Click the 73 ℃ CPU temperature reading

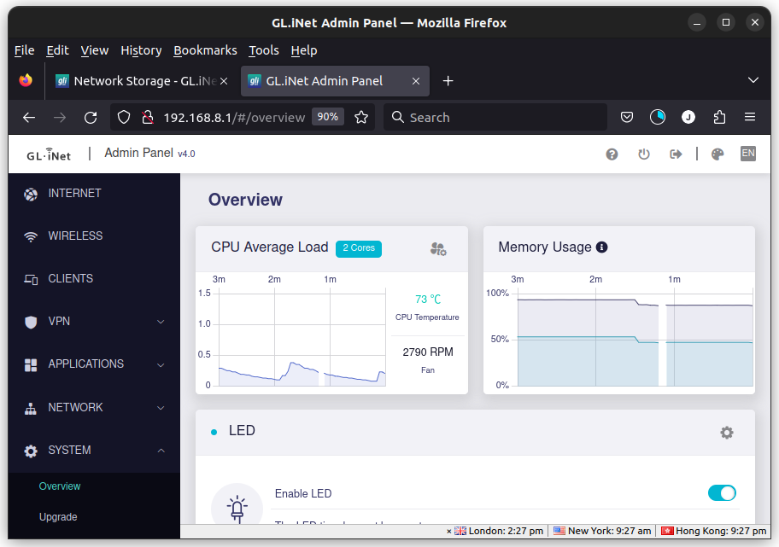[x=428, y=300]
